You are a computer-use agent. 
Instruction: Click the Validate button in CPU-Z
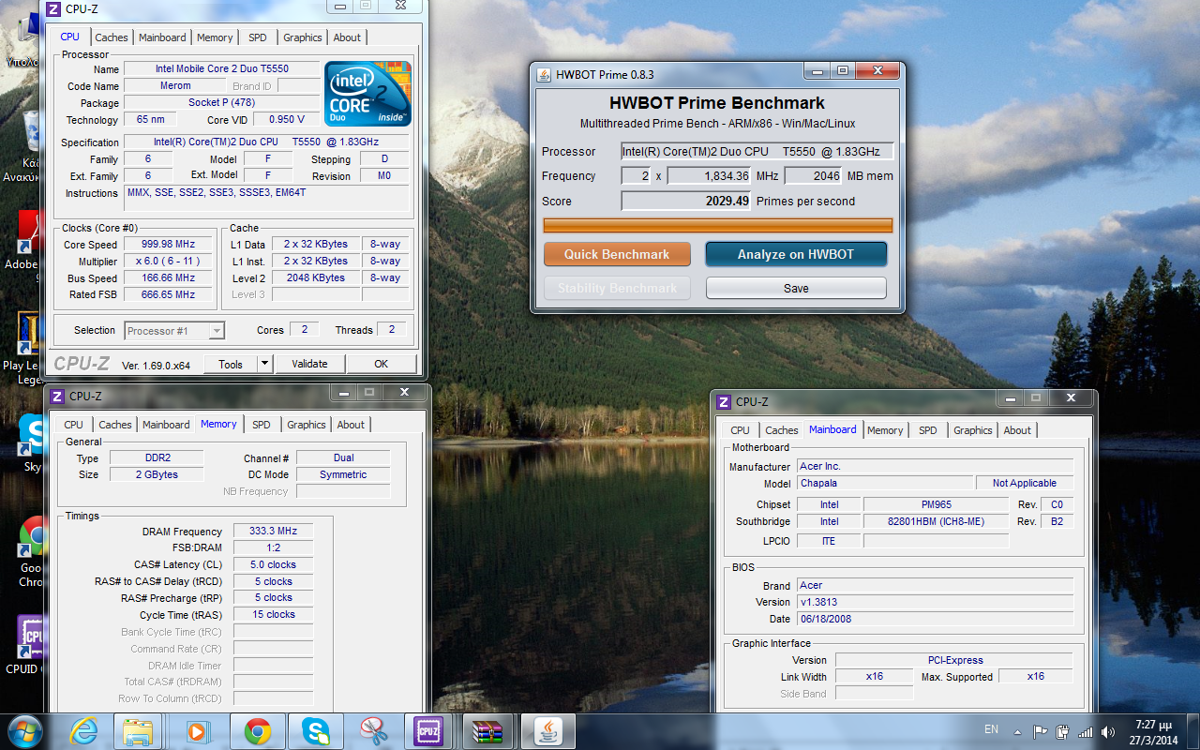click(309, 364)
